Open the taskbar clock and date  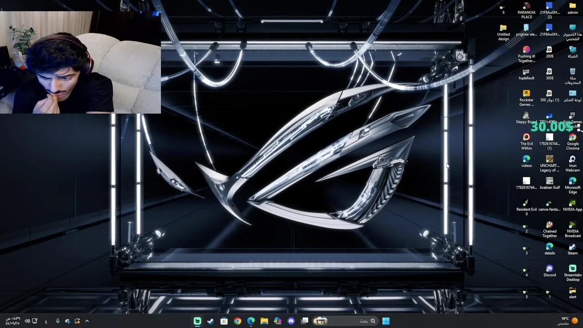12,321
